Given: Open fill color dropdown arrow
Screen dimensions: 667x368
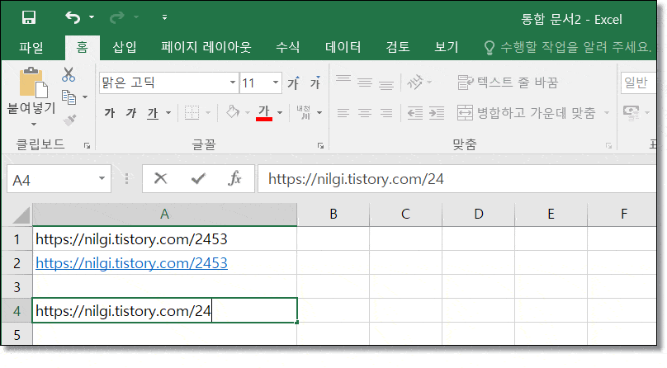Looking at the screenshot, I should pyautogui.click(x=248, y=113).
